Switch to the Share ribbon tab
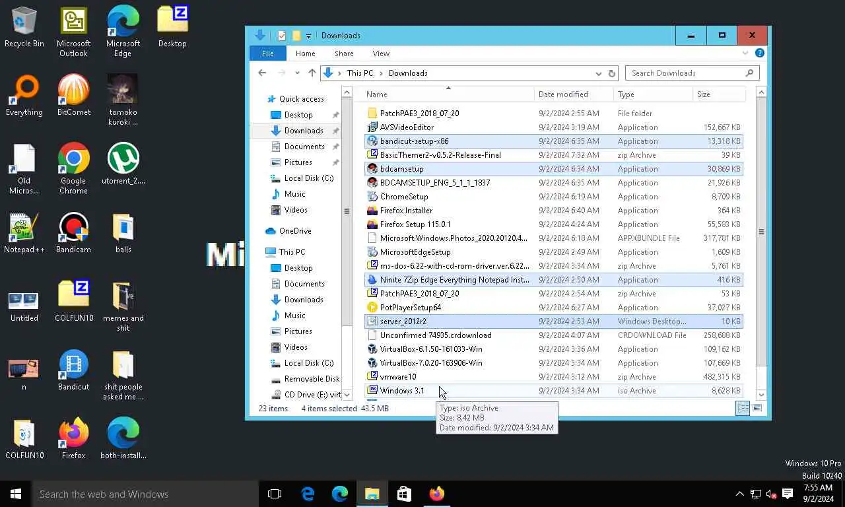The height and width of the screenshot is (507, 845). 344,53
